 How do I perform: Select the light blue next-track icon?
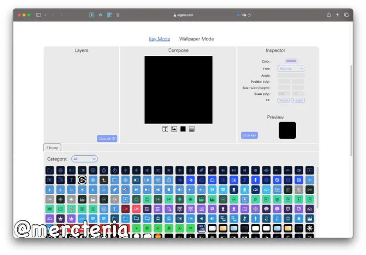point(137,190)
